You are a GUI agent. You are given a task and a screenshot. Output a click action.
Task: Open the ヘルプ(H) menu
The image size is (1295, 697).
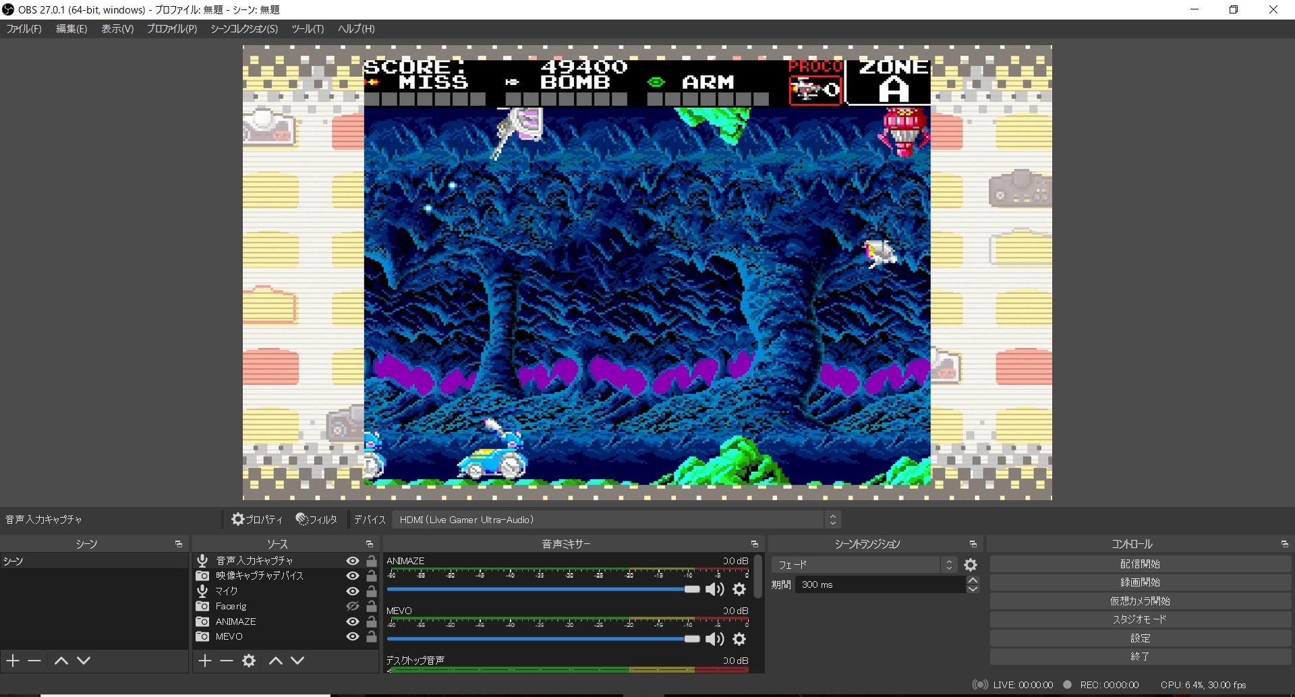[x=356, y=29]
